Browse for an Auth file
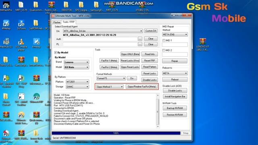The width and height of the screenshot is (258, 145). click(140, 39)
